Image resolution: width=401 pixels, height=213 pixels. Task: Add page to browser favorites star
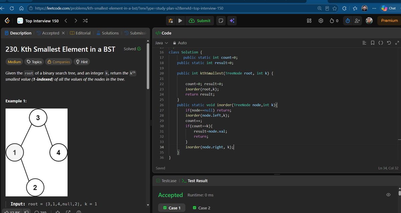tap(335, 8)
